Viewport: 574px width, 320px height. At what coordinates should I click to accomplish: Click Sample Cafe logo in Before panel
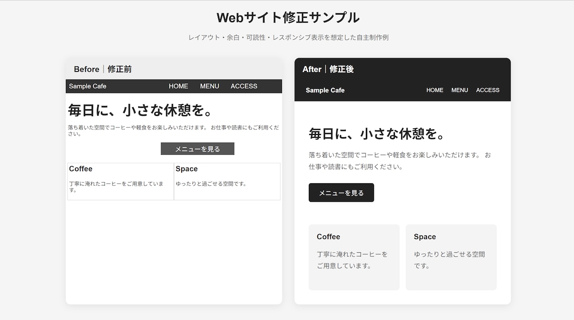coord(88,86)
